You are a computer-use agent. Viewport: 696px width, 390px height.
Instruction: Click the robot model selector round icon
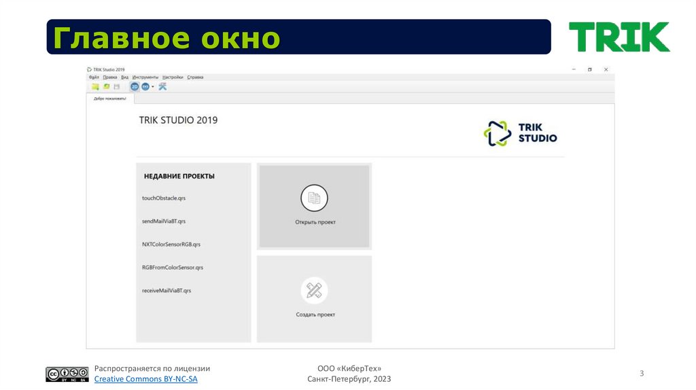pos(145,86)
